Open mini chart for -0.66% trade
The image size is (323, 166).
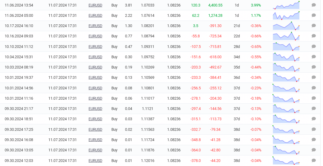coord(286,36)
